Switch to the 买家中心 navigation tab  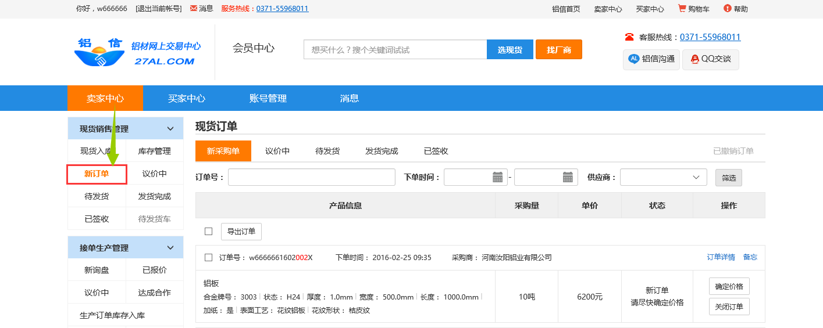coord(187,99)
